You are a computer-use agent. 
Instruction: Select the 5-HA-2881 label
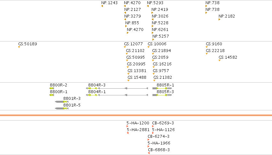[x=138, y=130]
